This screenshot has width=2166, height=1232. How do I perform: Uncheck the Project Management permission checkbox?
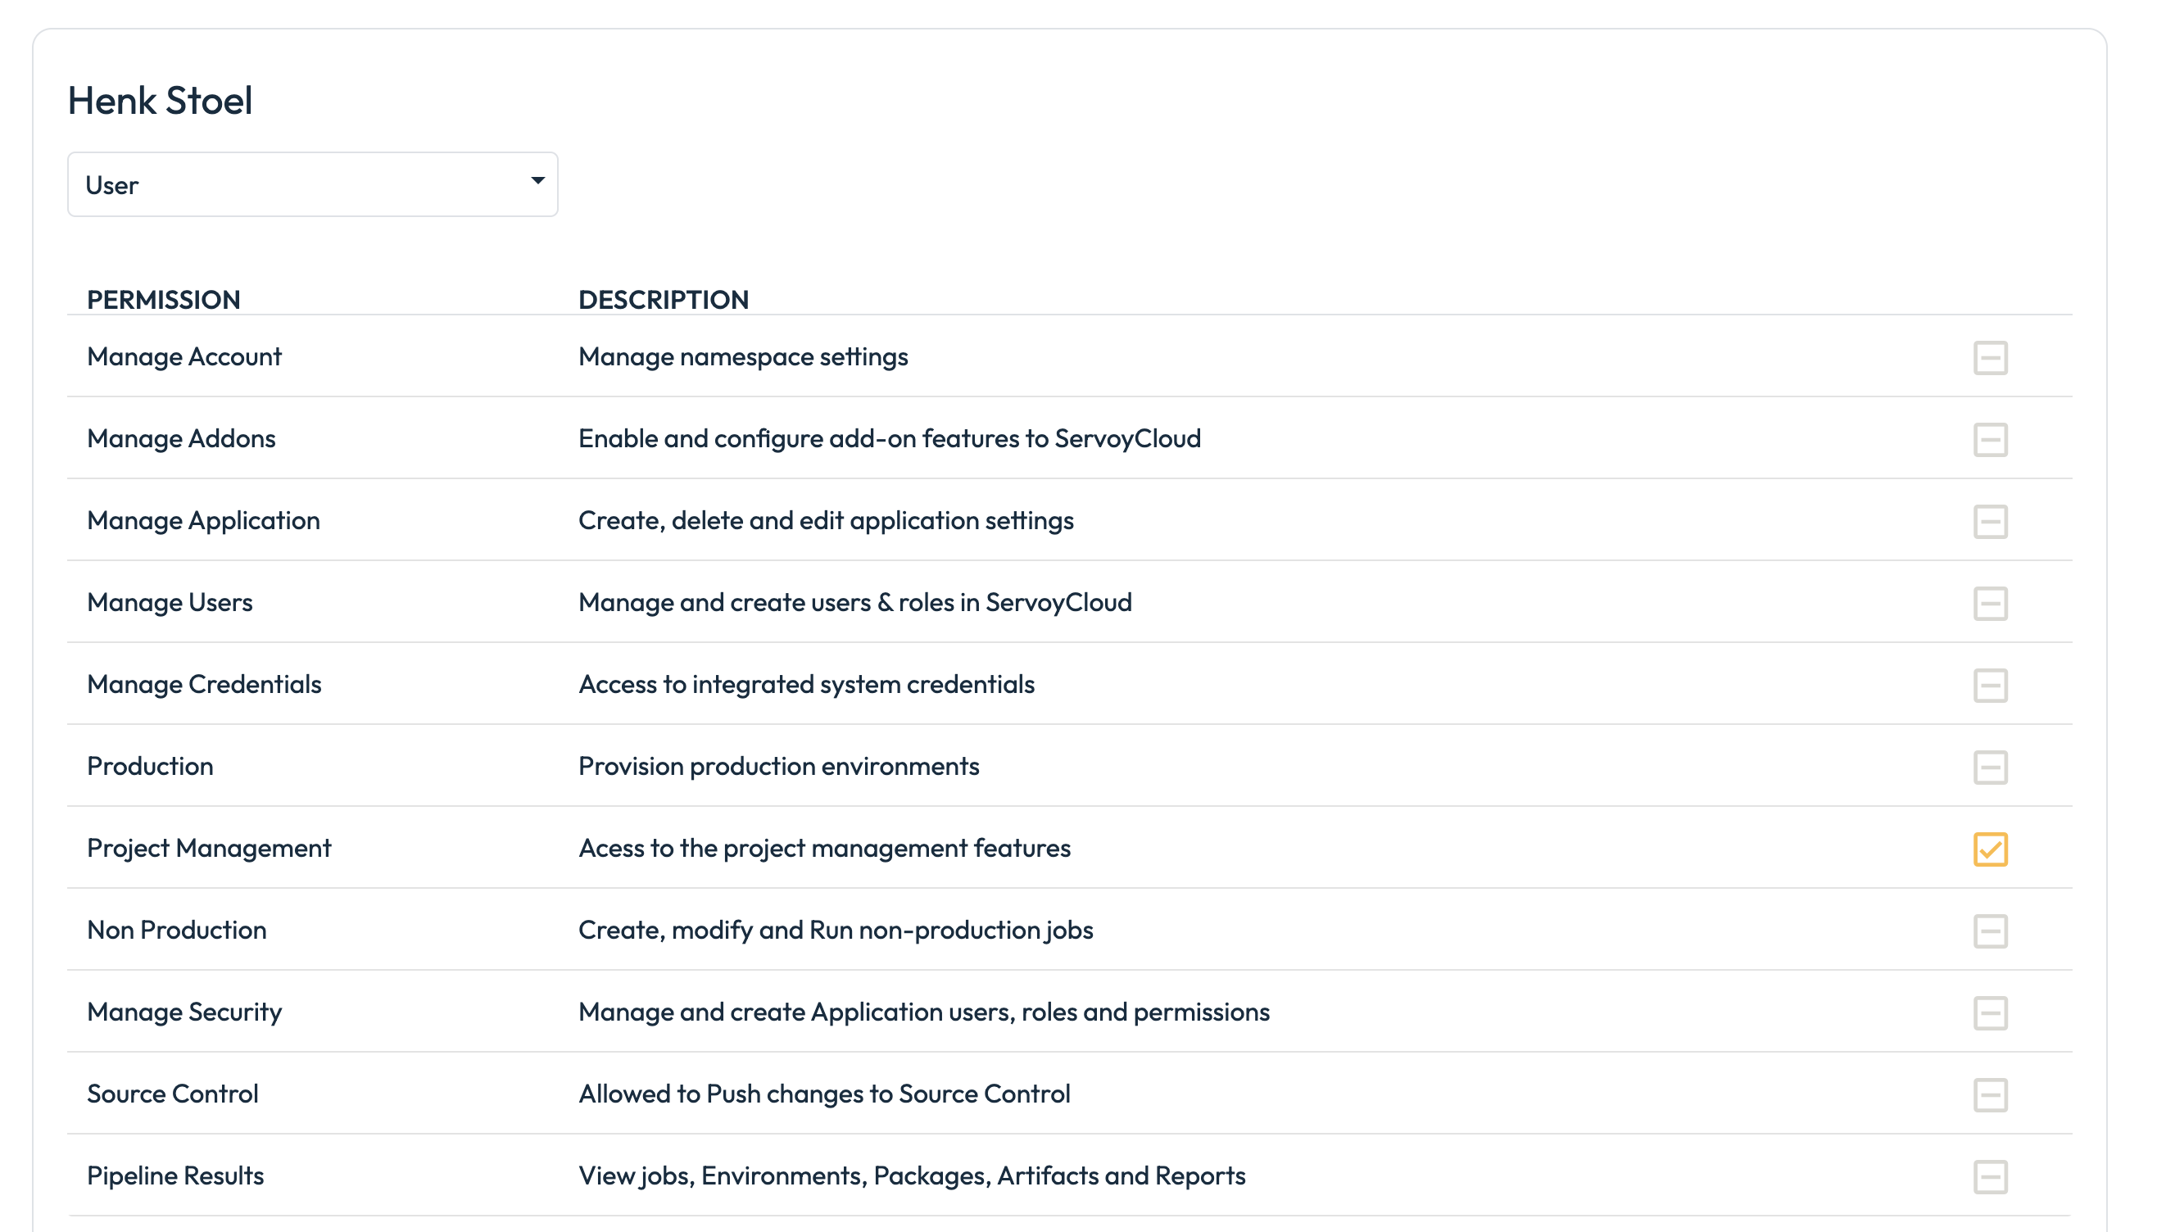pyautogui.click(x=1989, y=849)
